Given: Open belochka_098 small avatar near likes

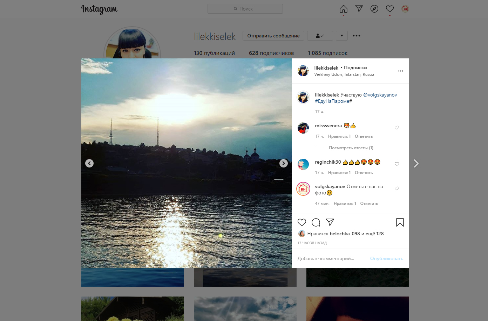Looking at the screenshot, I should [301, 234].
